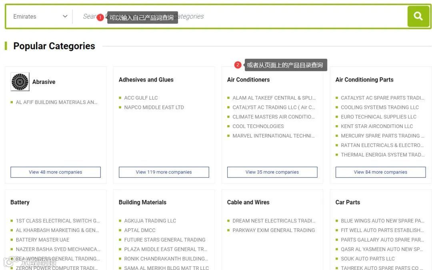Open the Car Parts category
The image size is (432, 270).
tap(348, 202)
